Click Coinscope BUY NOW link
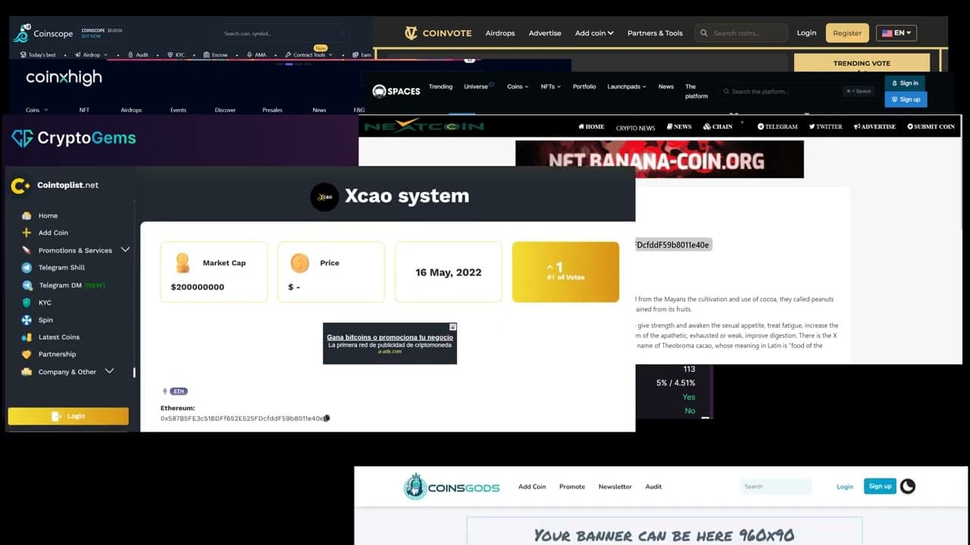Image resolution: width=970 pixels, height=545 pixels. coord(90,36)
